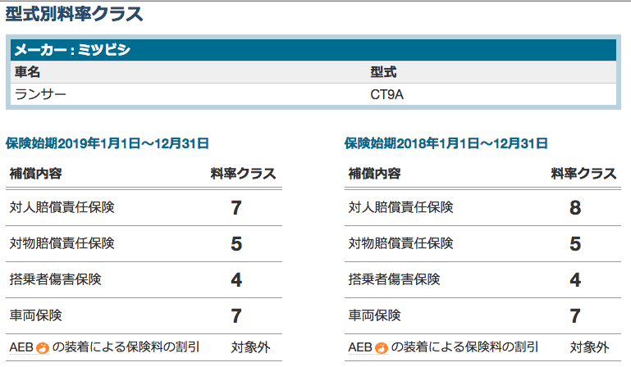The width and height of the screenshot is (631, 367).
Task: Click the AEB info icon in 2018 table
Action: pos(382,347)
